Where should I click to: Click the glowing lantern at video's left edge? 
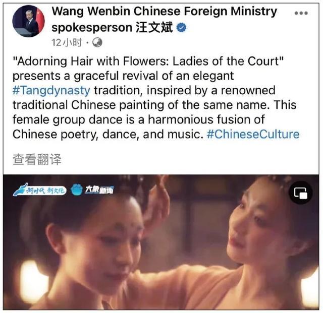[33, 280]
